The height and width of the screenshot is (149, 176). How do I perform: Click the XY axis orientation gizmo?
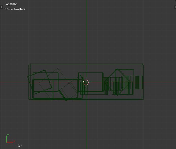10,139
